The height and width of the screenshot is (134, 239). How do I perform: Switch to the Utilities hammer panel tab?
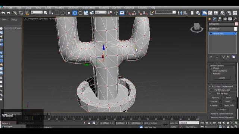coord(235,19)
